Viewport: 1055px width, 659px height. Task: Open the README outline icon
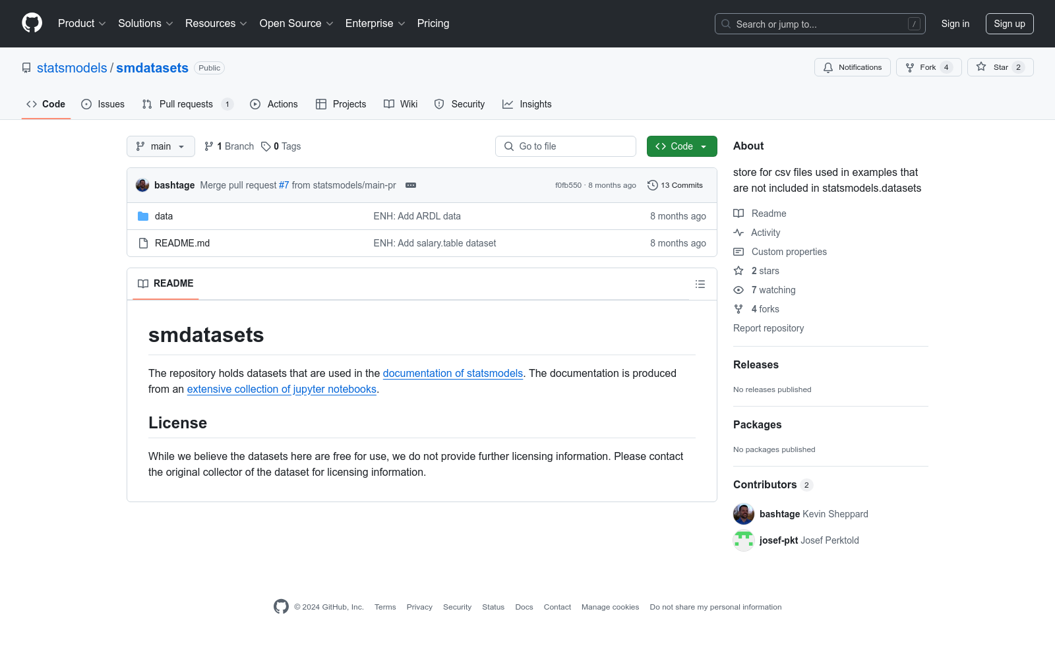coord(700,284)
